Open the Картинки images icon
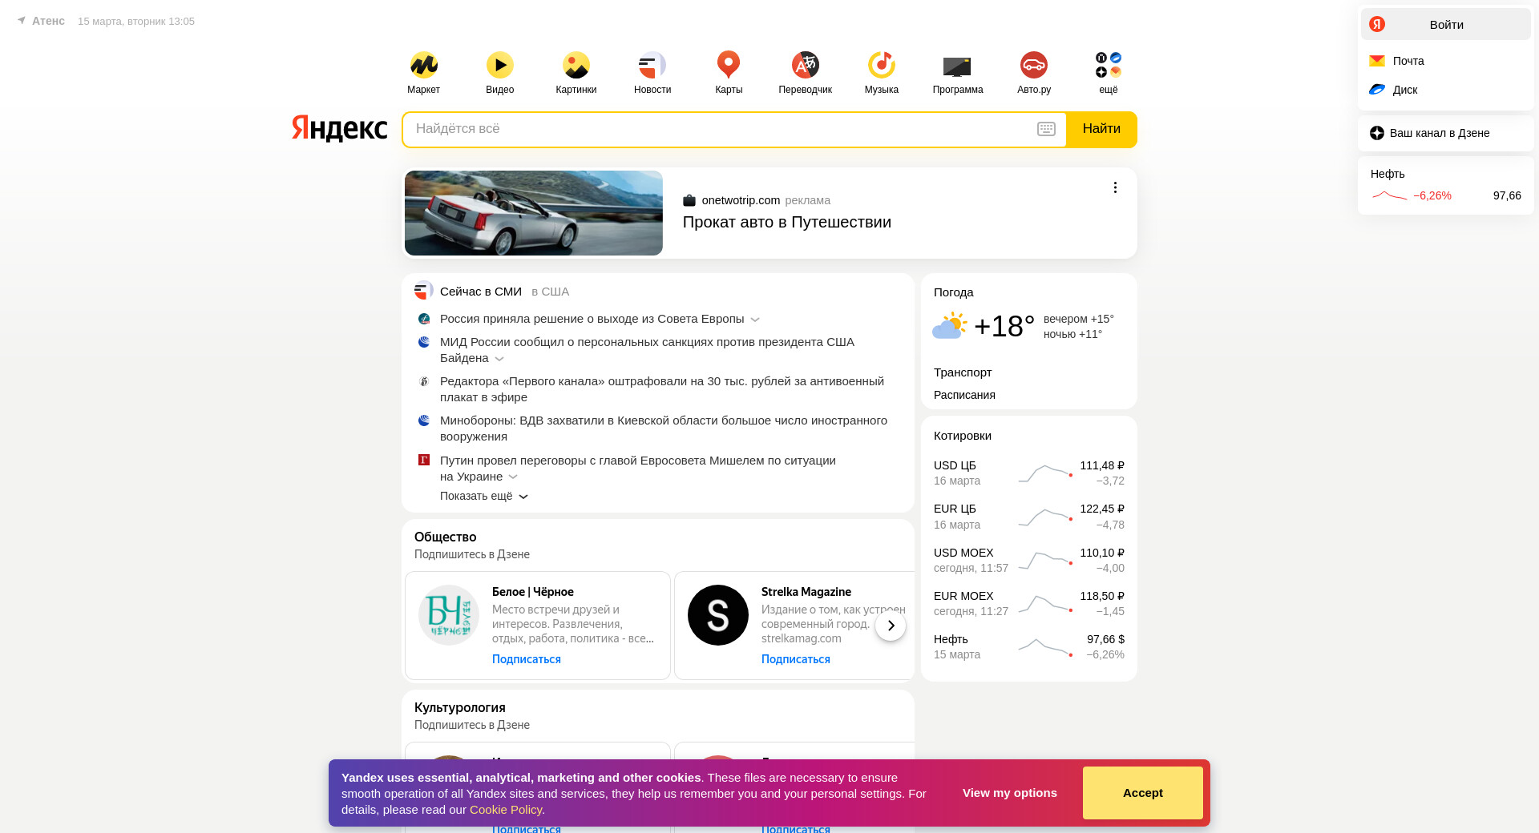The height and width of the screenshot is (833, 1539). [576, 65]
